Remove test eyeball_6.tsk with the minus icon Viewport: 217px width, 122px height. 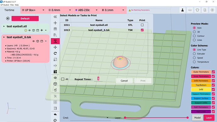point(46,41)
